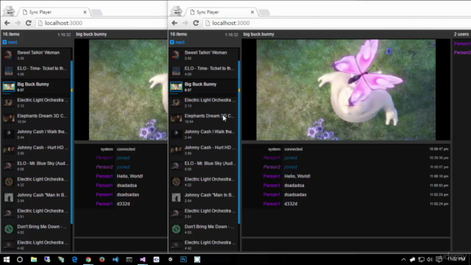Click the video player in left window
Screen dimensions: 471x265
click(x=121, y=90)
